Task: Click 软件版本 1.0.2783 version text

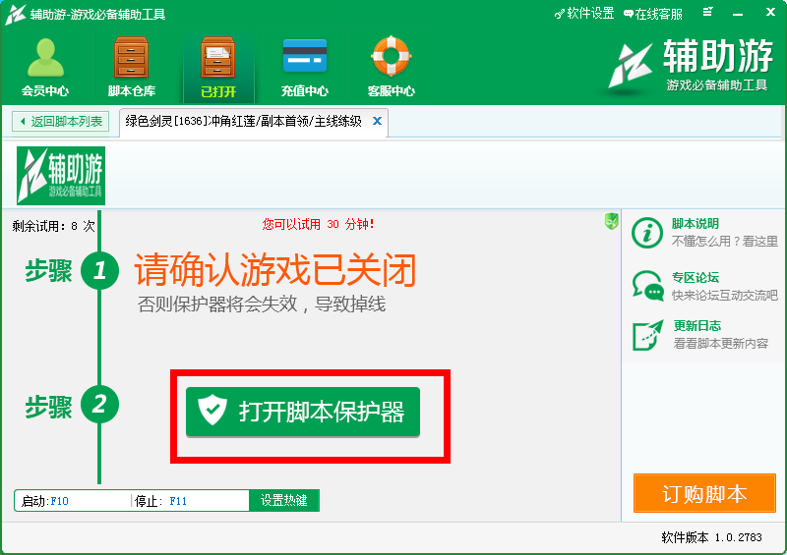Action: pos(711,537)
